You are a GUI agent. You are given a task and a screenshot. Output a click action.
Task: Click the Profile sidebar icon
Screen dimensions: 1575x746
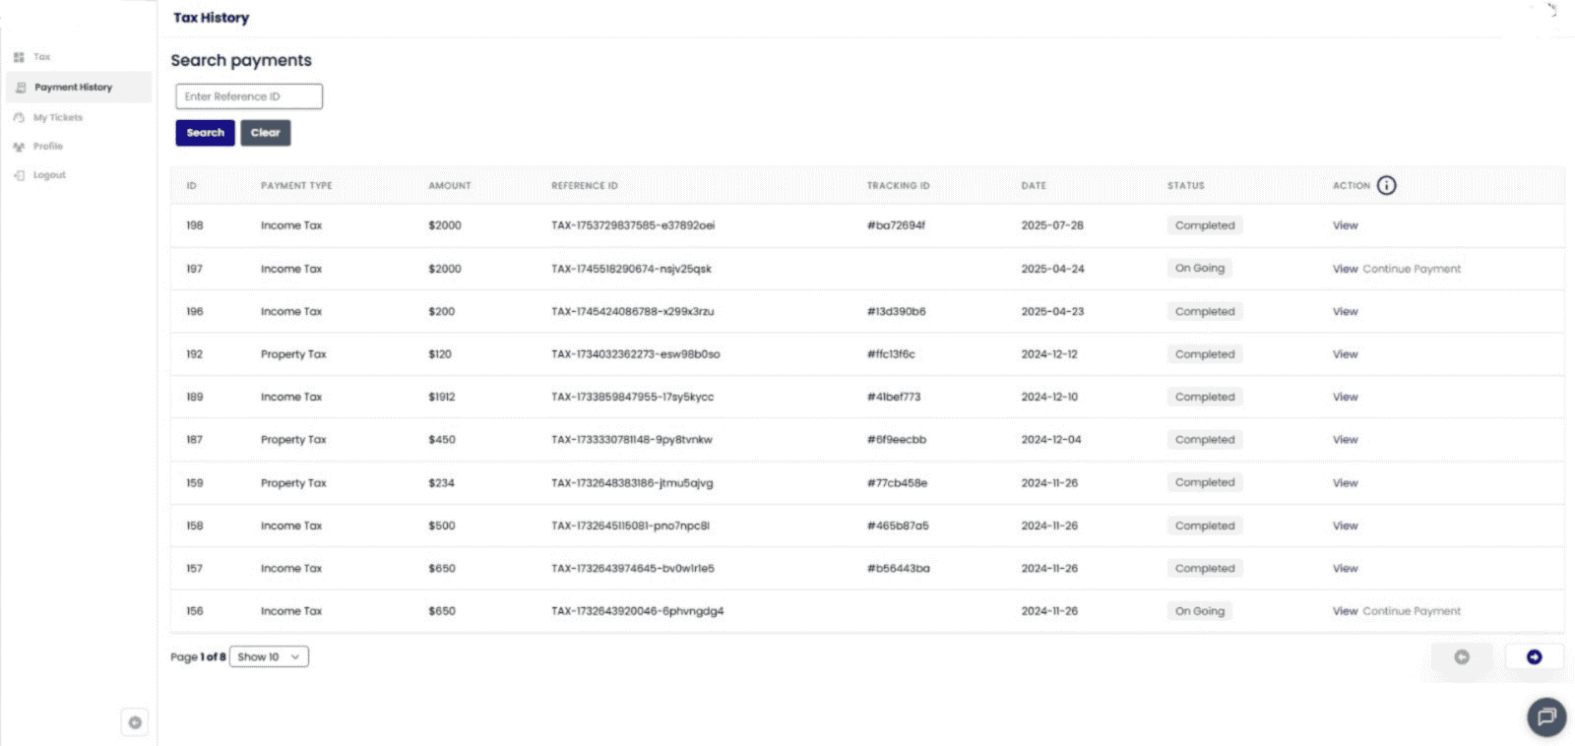click(19, 147)
